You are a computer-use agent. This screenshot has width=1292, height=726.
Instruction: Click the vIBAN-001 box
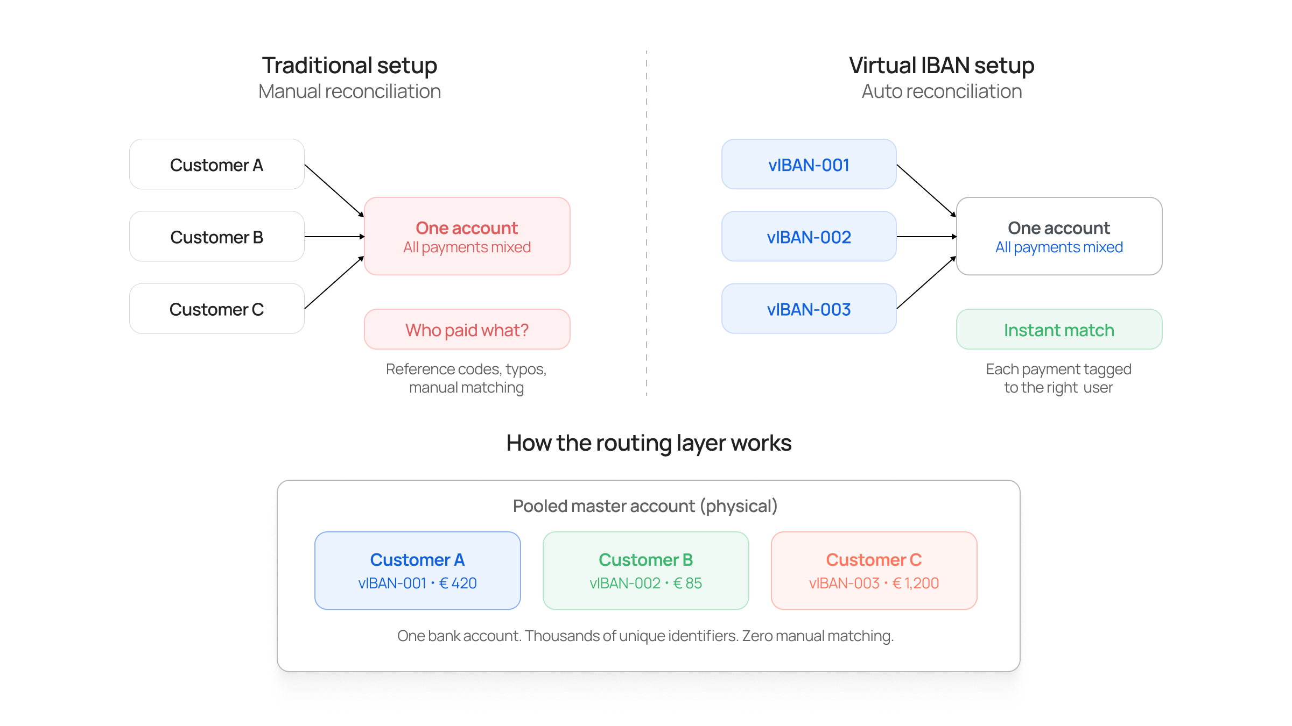click(809, 165)
